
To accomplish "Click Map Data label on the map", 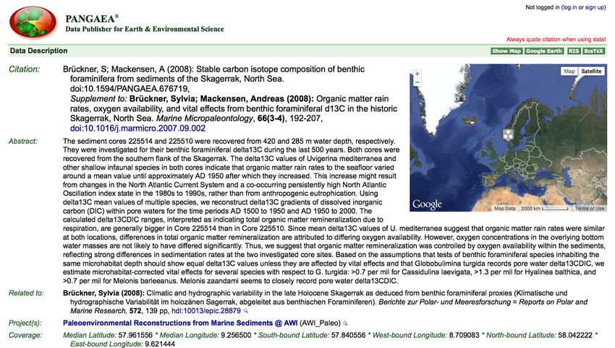I will pyautogui.click(x=504, y=208).
